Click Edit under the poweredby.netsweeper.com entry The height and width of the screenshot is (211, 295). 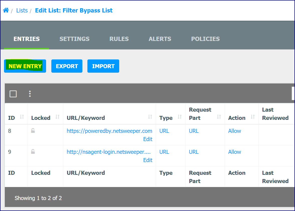point(148,139)
